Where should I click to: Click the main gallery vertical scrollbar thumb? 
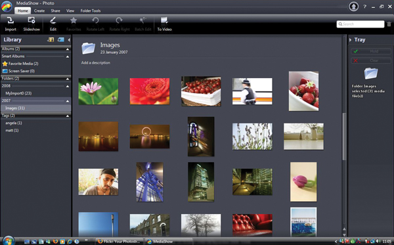pyautogui.click(x=344, y=137)
